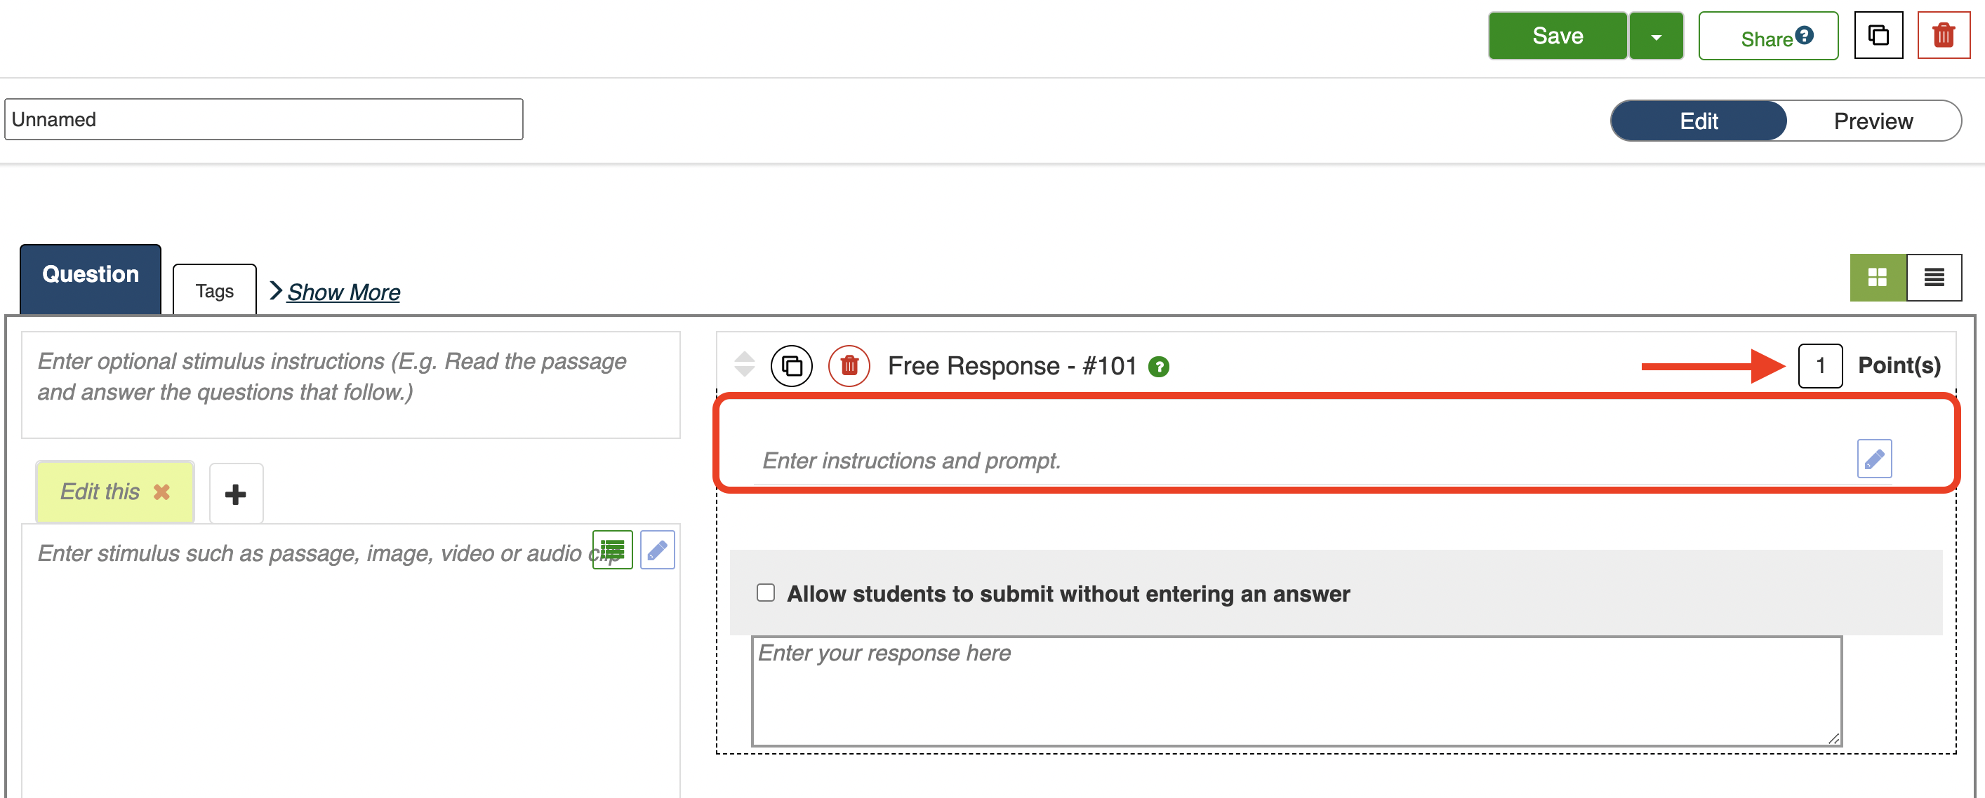Click the question reorder arrows
Viewport: 1985px width, 798px height.
pos(744,364)
